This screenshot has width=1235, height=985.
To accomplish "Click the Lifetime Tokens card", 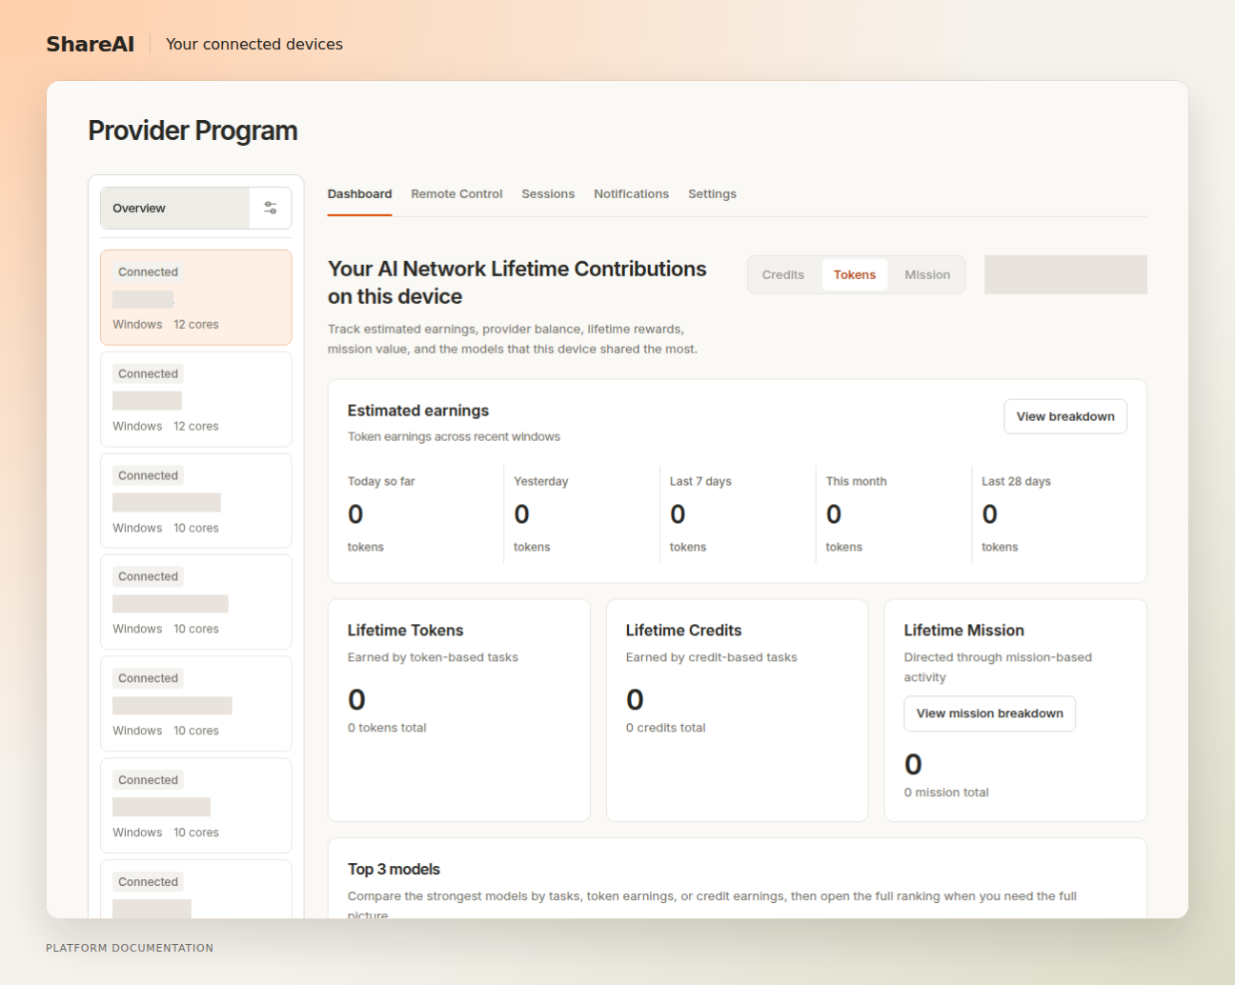I will [459, 711].
